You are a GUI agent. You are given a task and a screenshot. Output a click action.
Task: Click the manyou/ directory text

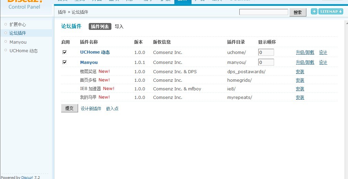point(237,63)
